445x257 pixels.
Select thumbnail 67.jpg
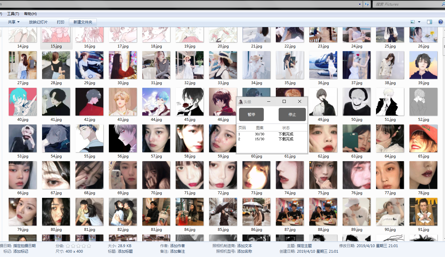[x=56, y=175]
